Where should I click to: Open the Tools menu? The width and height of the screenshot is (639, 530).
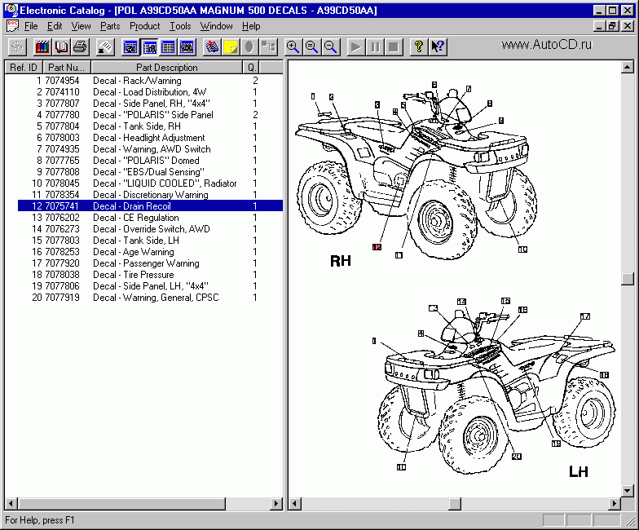click(x=180, y=26)
